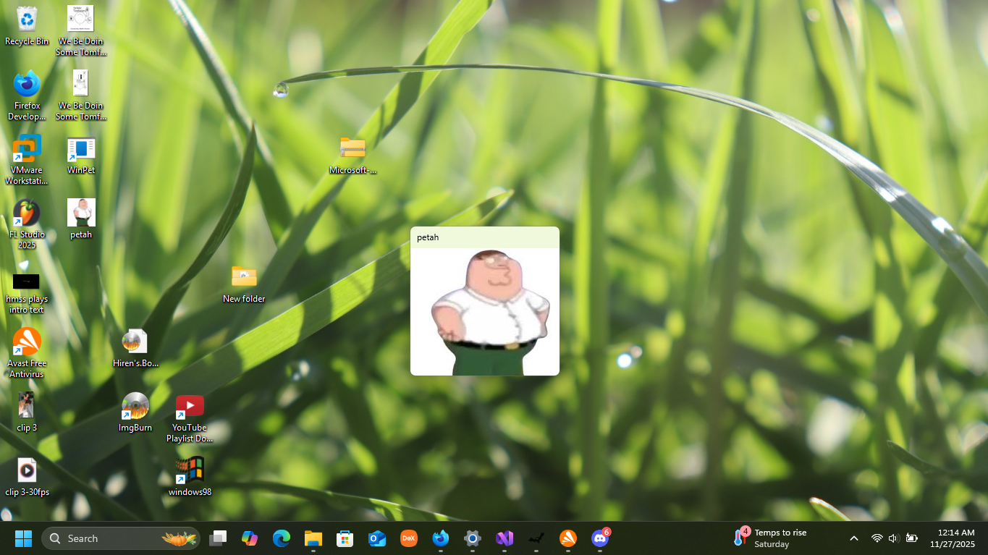Open the 12:14 AM clock and date
Image resolution: width=988 pixels, height=555 pixels.
pyautogui.click(x=953, y=538)
